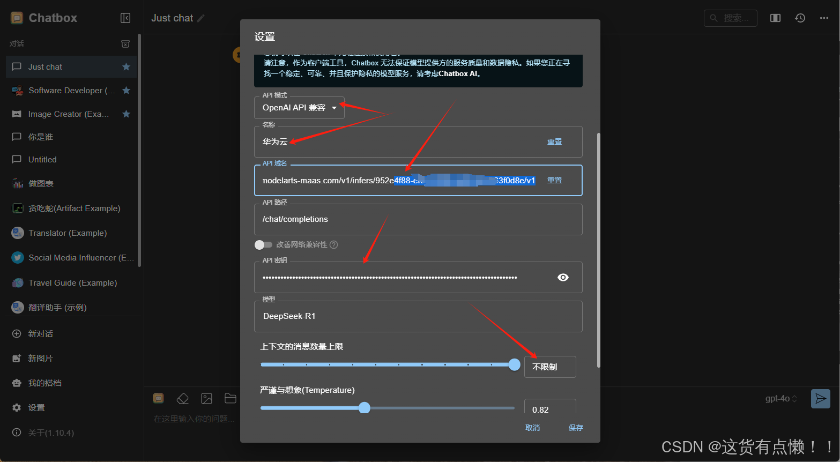Image resolution: width=840 pixels, height=462 pixels.
Task: Open 关于(1.10.4) about entry
Action: click(71, 433)
